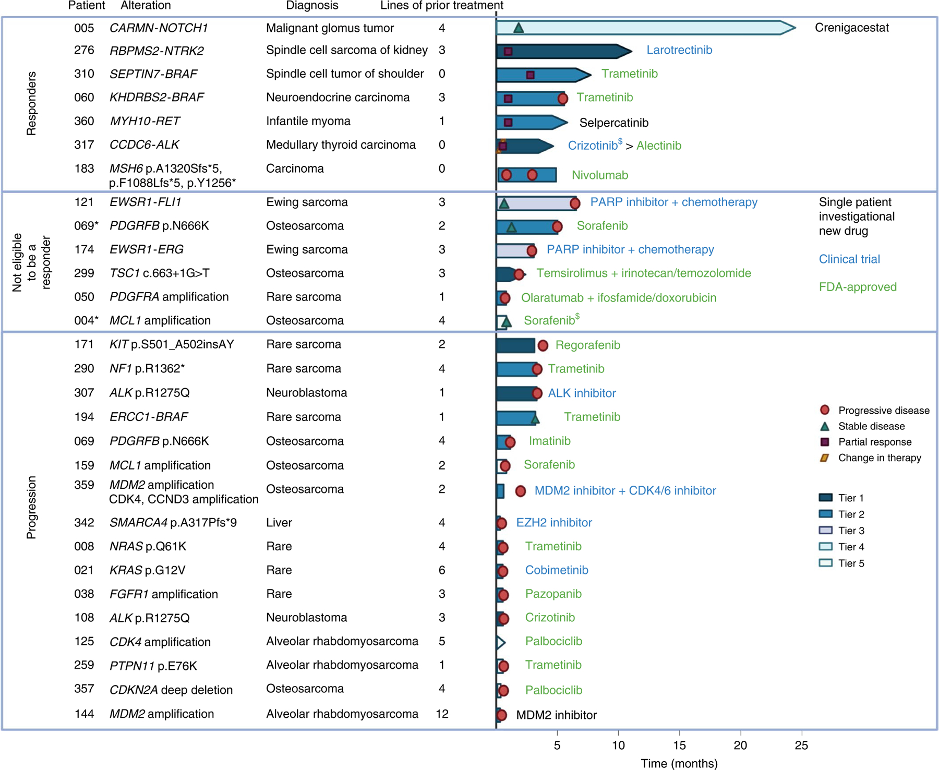Screen dimensions: 939x770
Task: Select the partial response square in patient 310's bar
Action: (530, 75)
